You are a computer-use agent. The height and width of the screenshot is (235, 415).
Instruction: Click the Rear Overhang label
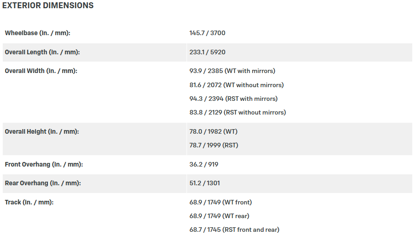pyautogui.click(x=43, y=183)
